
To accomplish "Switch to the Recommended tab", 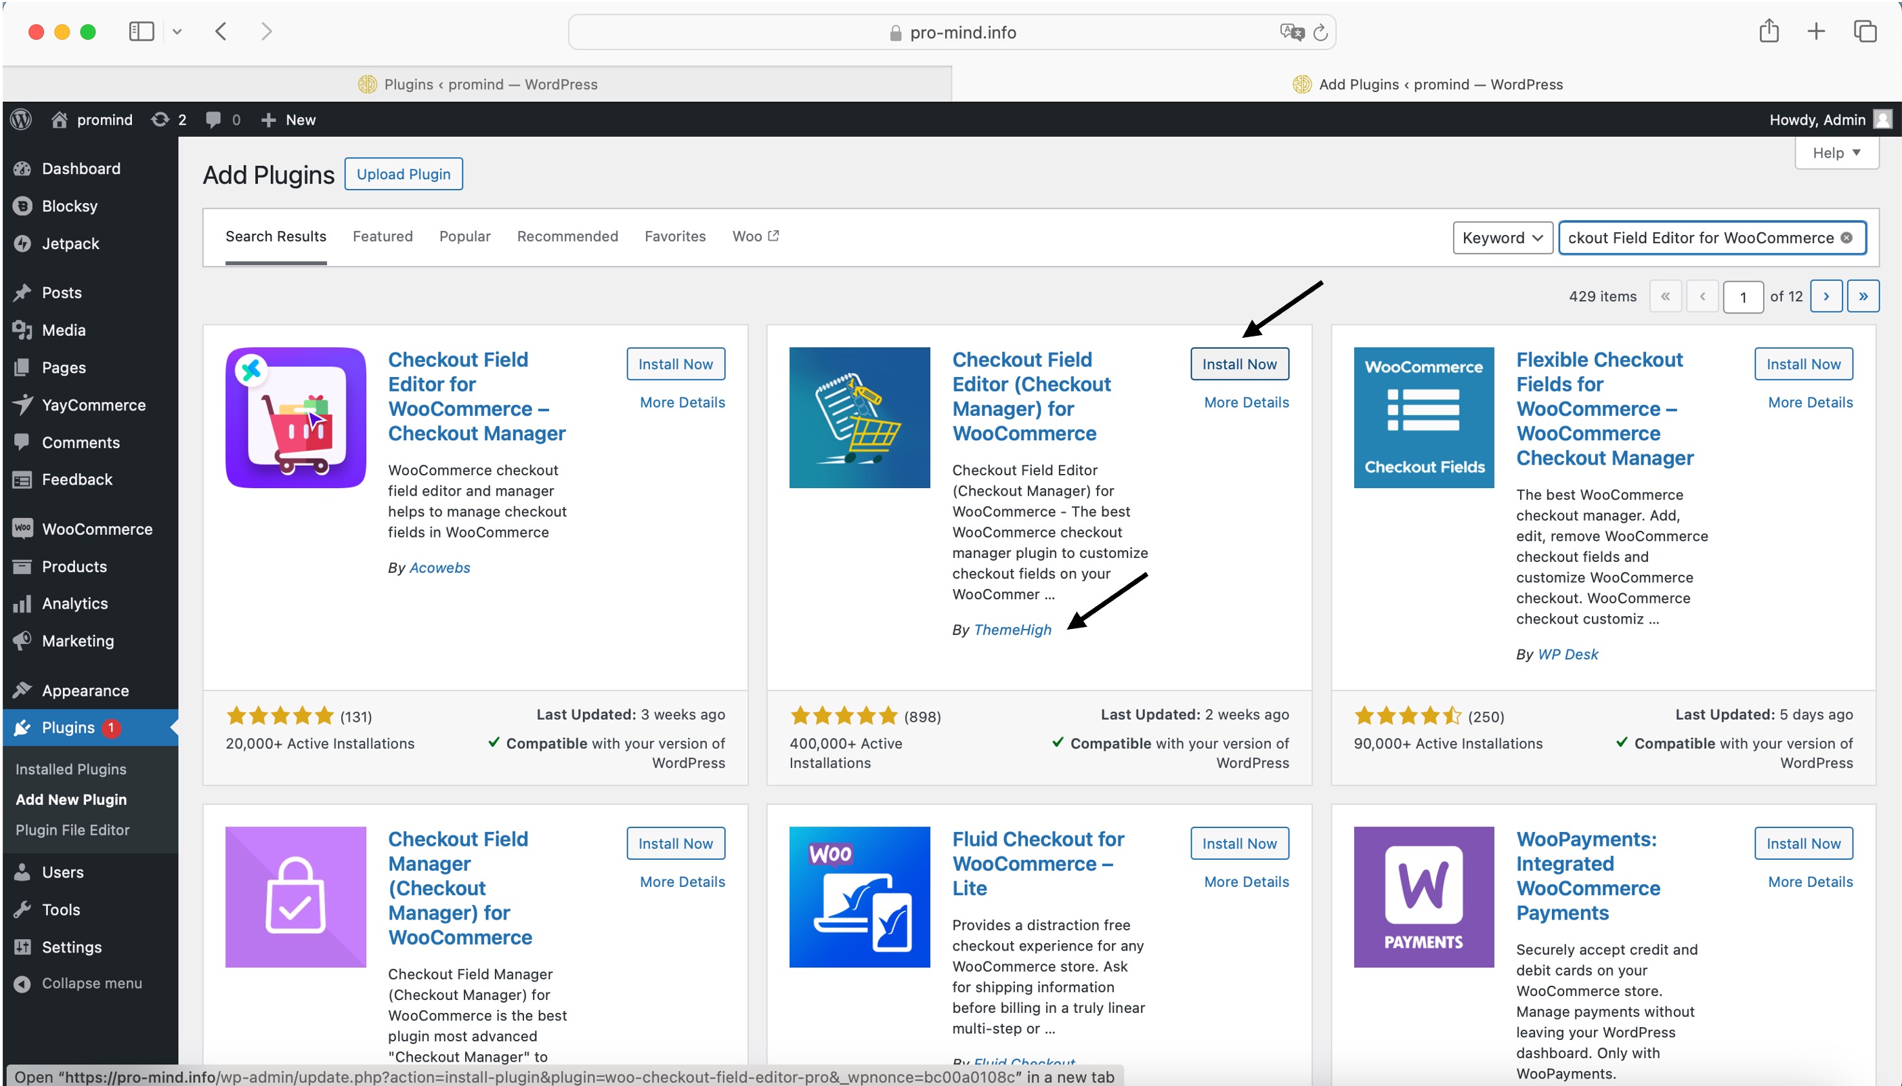I will (x=567, y=236).
